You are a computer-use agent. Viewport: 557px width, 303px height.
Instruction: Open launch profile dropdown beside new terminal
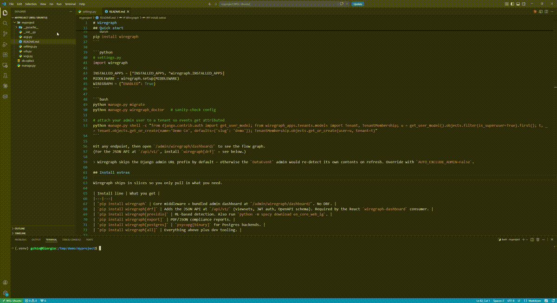[x=527, y=239]
